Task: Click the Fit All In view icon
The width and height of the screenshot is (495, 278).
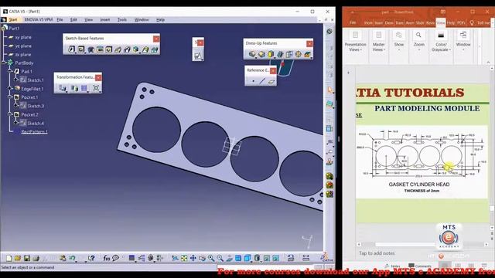Action: [184, 259]
